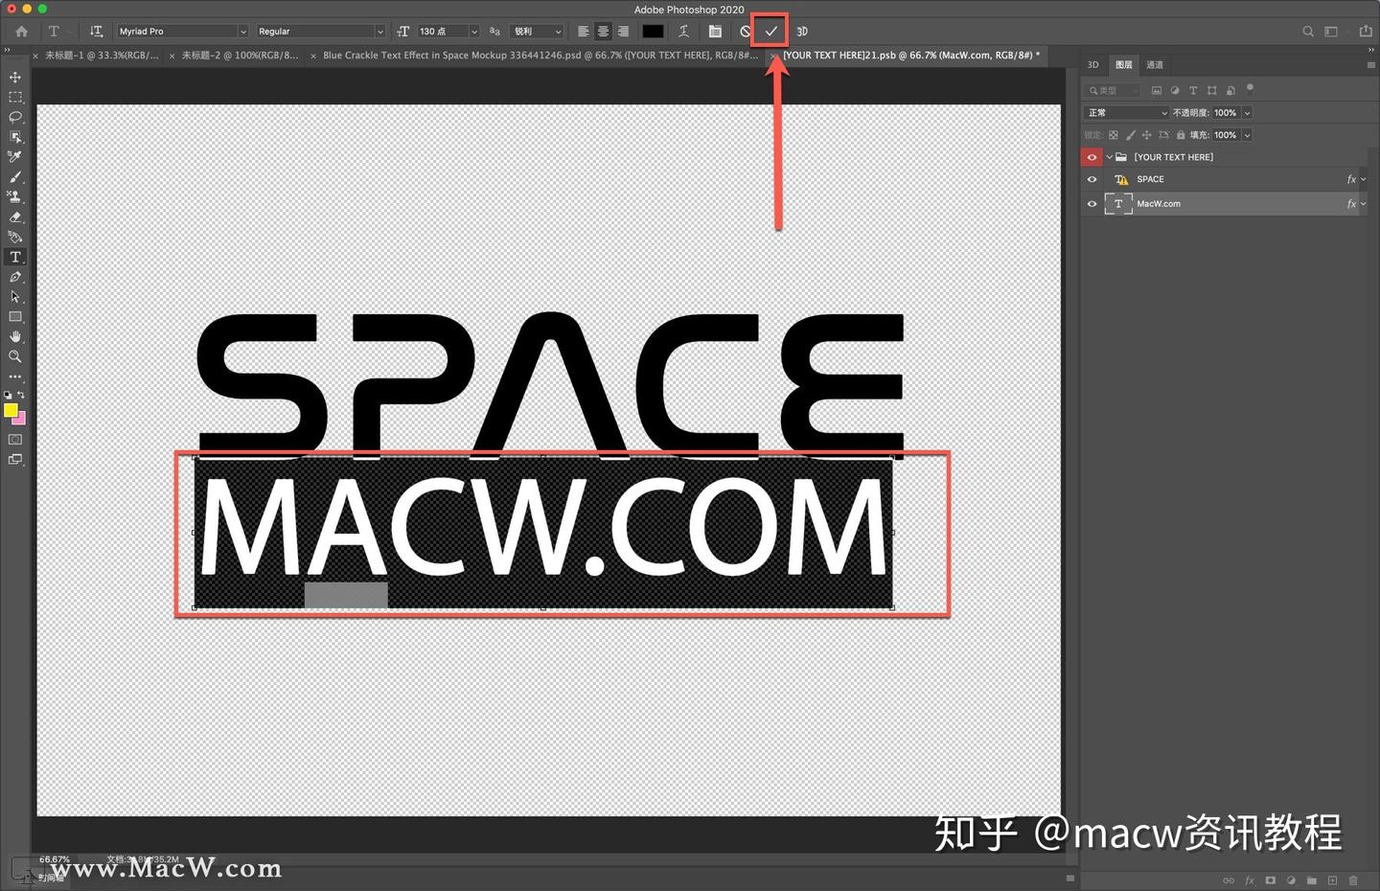Hide the [YOUR TEXT HERE] group
The height and width of the screenshot is (891, 1380).
[x=1092, y=156]
